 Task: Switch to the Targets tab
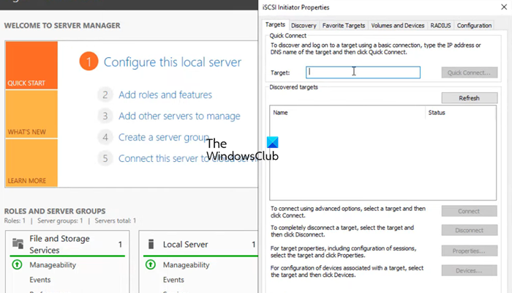pos(275,24)
